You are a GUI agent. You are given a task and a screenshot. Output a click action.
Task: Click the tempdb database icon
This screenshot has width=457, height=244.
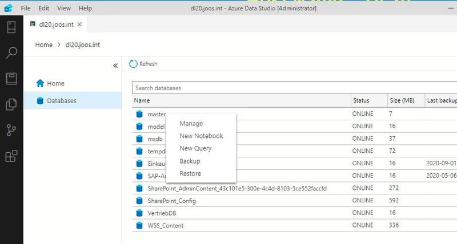pos(139,151)
